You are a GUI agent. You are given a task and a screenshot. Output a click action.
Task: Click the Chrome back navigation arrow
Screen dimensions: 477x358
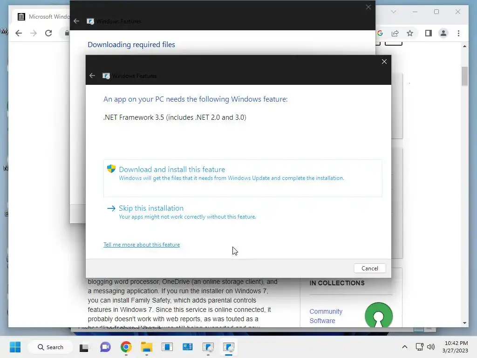click(x=19, y=33)
